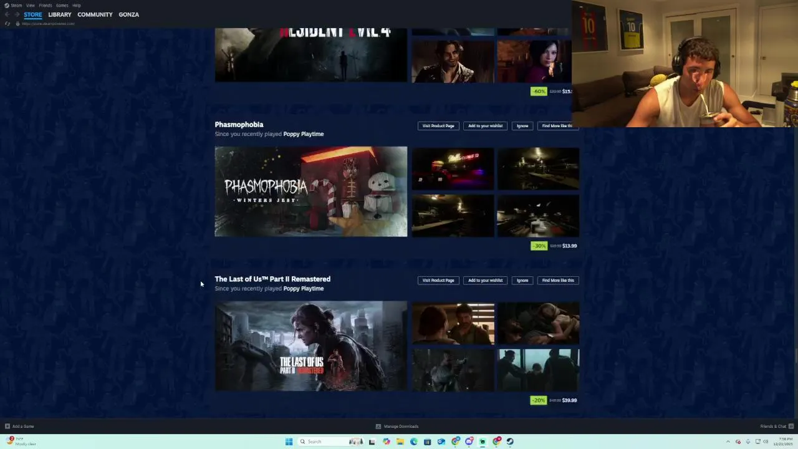Open the weather widget on the taskbar
The height and width of the screenshot is (449, 798).
[22, 442]
